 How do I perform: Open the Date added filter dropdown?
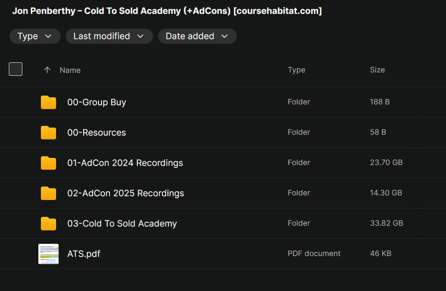197,36
